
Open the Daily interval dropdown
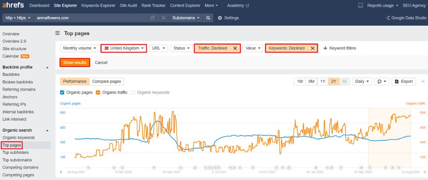(362, 82)
